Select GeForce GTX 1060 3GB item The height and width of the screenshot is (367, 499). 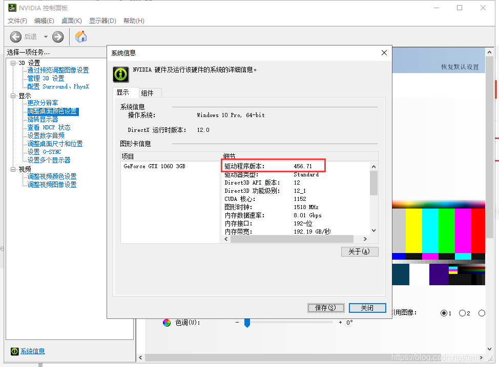click(x=154, y=166)
